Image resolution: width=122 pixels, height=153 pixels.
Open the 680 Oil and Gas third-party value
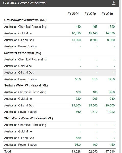tap(78, 138)
